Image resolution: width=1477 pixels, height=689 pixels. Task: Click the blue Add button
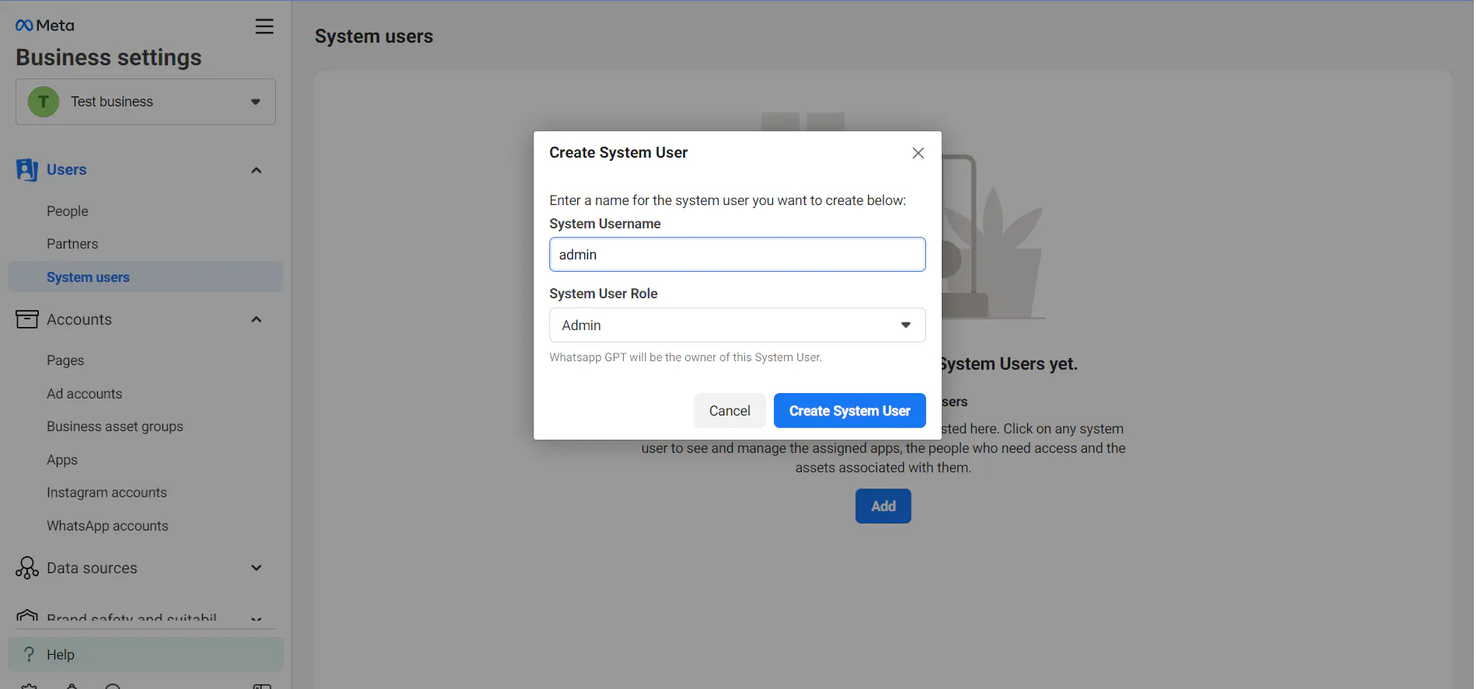click(883, 506)
